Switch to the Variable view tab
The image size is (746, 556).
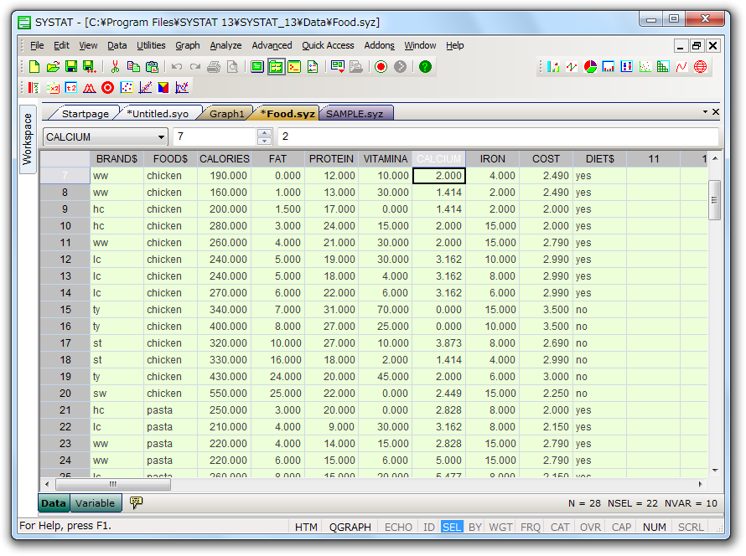point(96,503)
